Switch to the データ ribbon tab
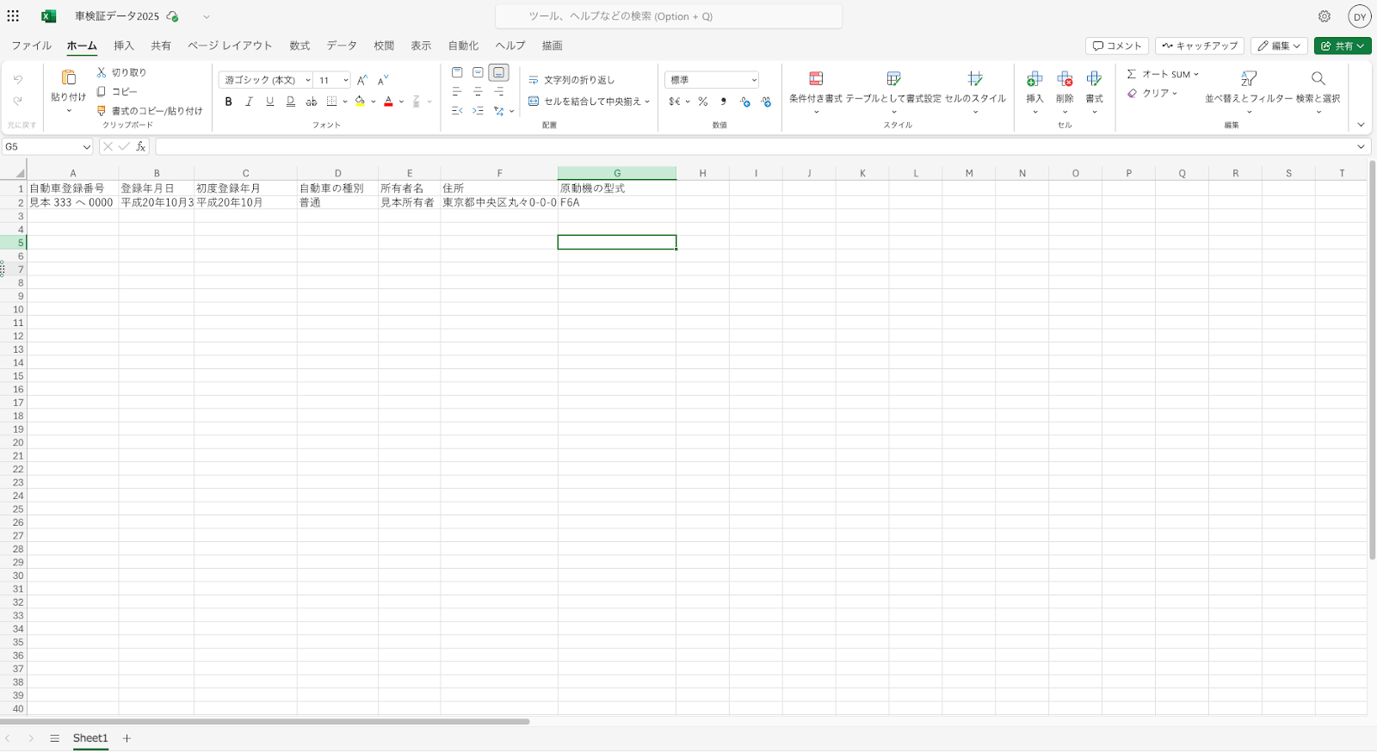The height and width of the screenshot is (752, 1377). 341,46
